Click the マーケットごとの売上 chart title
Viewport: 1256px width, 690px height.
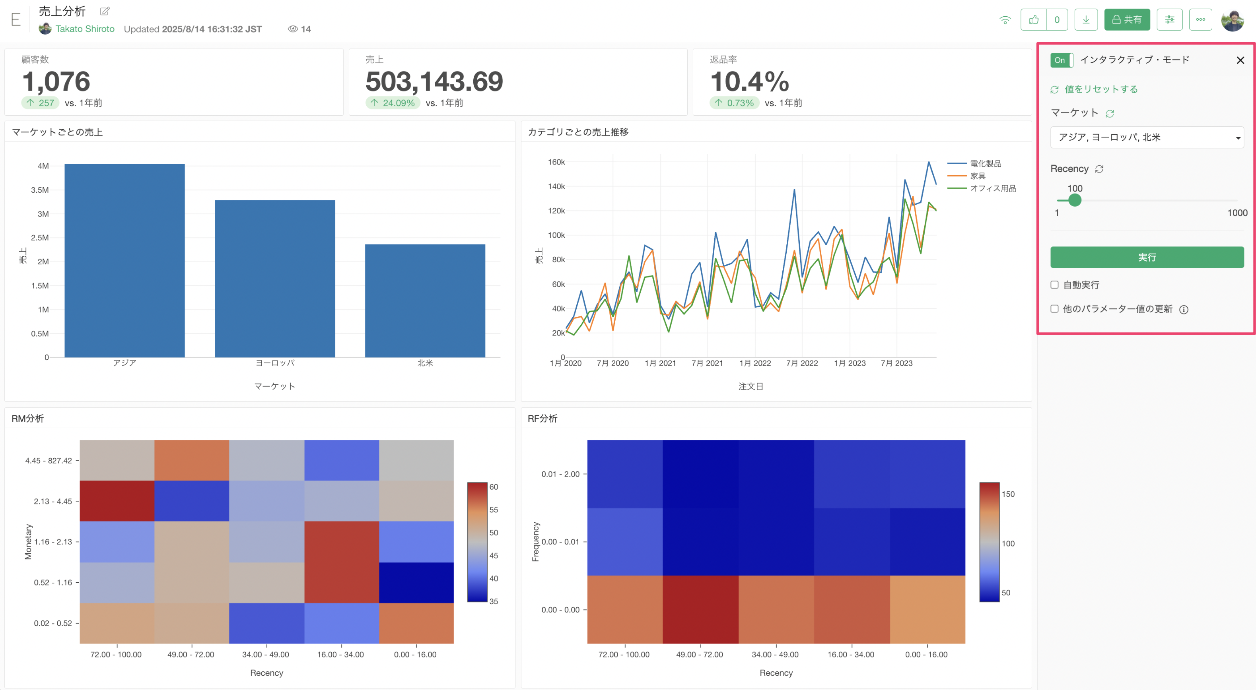pyautogui.click(x=57, y=132)
